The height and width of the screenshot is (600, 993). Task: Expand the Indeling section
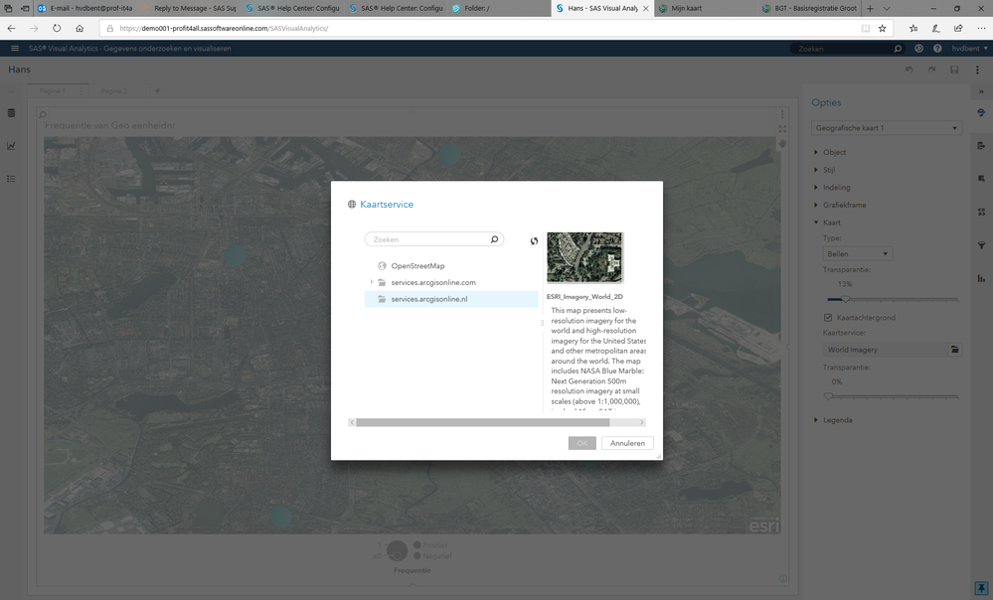click(816, 188)
